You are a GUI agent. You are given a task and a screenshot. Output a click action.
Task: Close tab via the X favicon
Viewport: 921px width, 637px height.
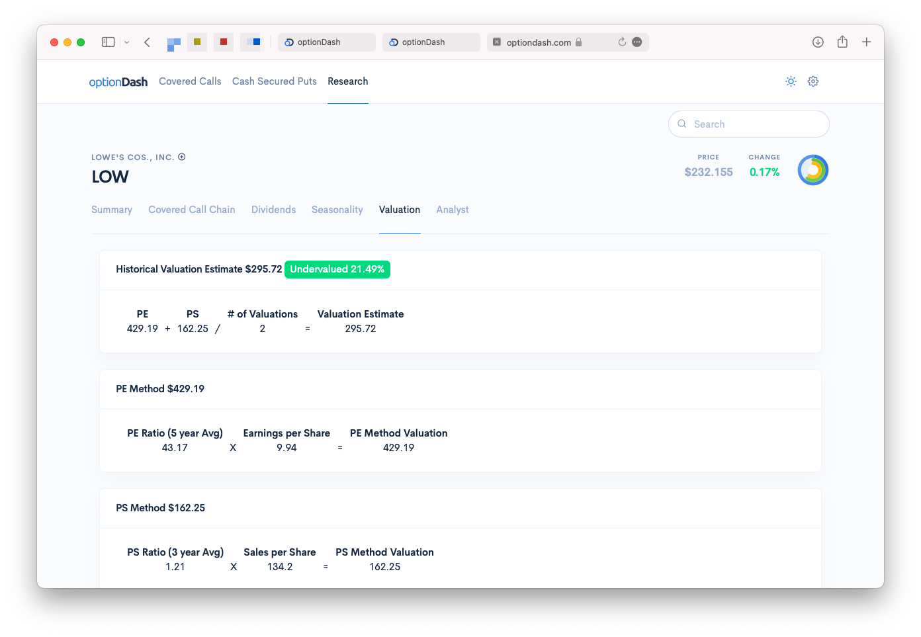click(497, 42)
